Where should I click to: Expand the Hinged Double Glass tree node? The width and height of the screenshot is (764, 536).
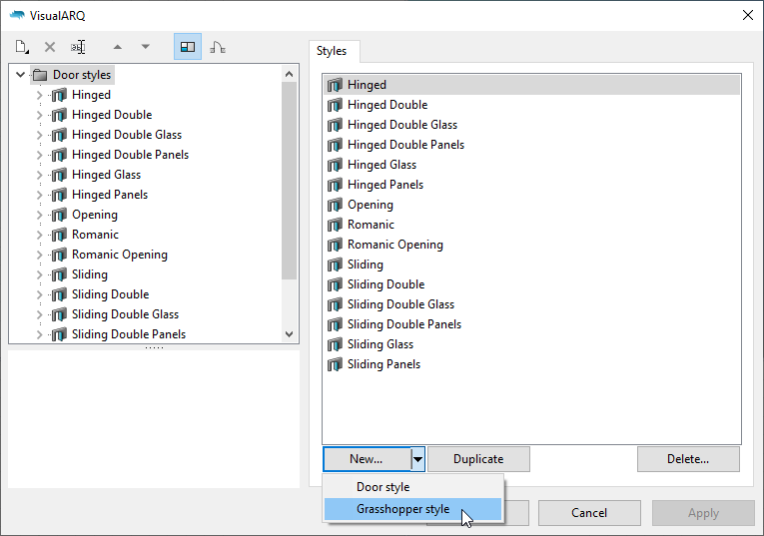[x=40, y=135]
